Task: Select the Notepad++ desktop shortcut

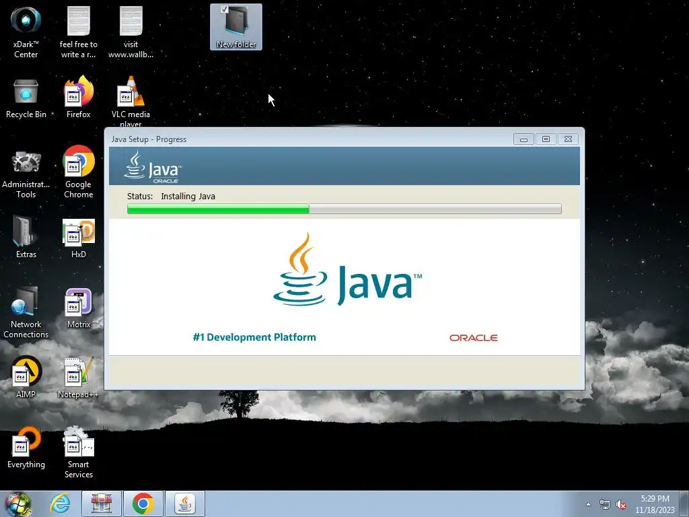Action: pos(78,378)
